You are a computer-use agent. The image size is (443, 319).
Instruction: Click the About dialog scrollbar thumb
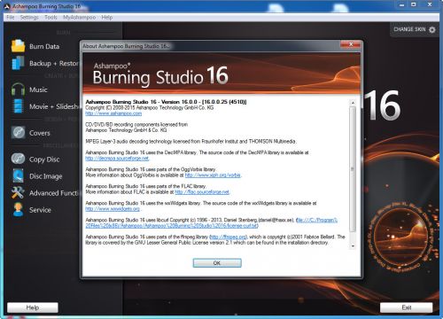[353, 168]
